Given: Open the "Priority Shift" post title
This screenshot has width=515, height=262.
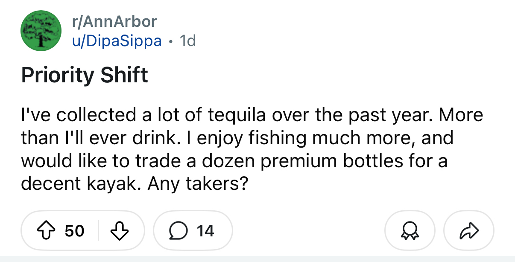Looking at the screenshot, I should [85, 75].
